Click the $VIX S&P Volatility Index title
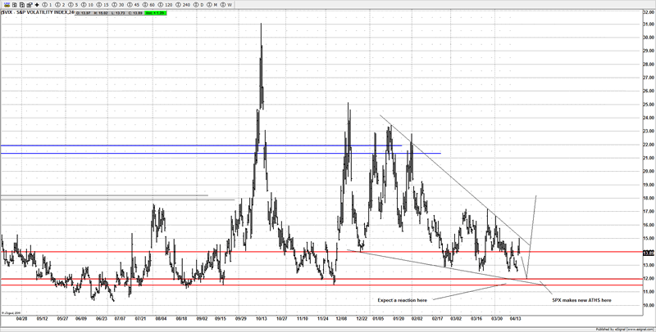This screenshot has height=332, width=656. pyautogui.click(x=38, y=12)
